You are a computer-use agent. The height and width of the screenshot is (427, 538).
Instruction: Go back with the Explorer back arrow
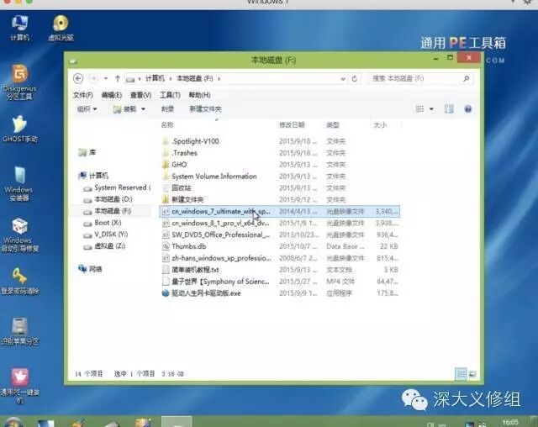[x=78, y=78]
